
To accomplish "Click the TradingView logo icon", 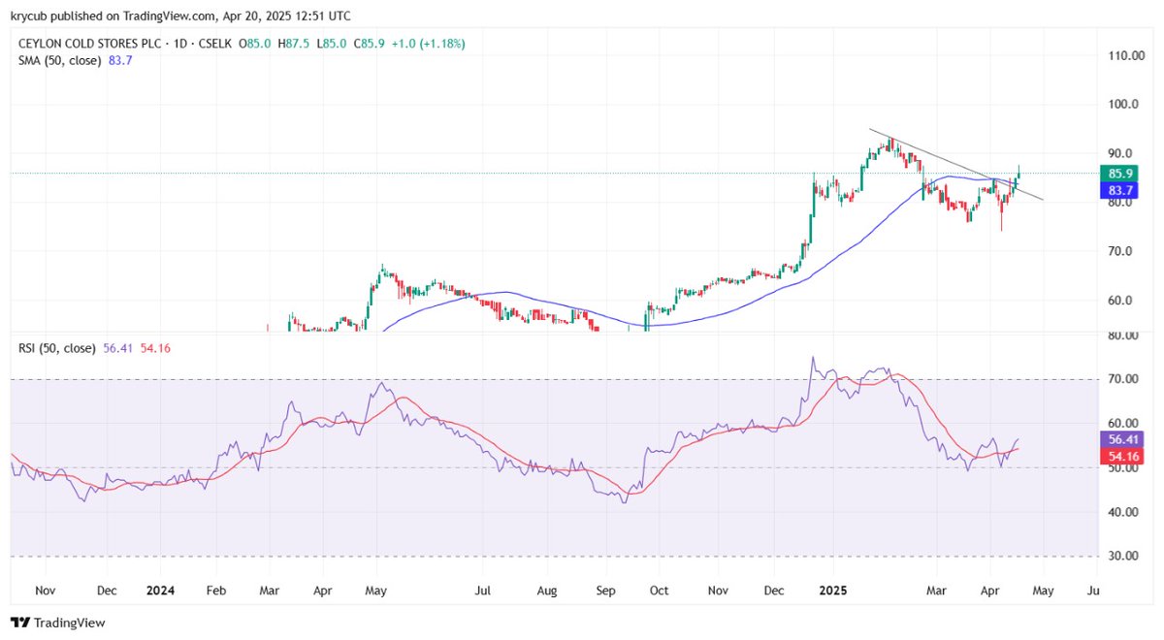I will (x=19, y=623).
